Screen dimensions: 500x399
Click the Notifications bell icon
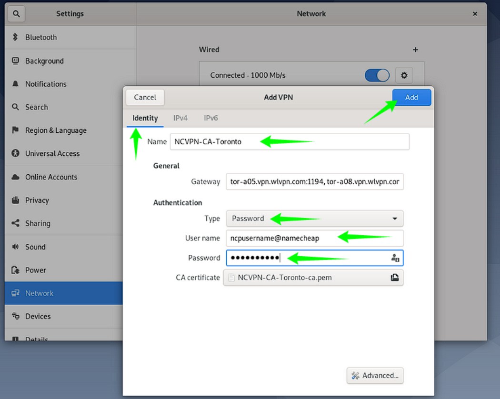point(15,84)
